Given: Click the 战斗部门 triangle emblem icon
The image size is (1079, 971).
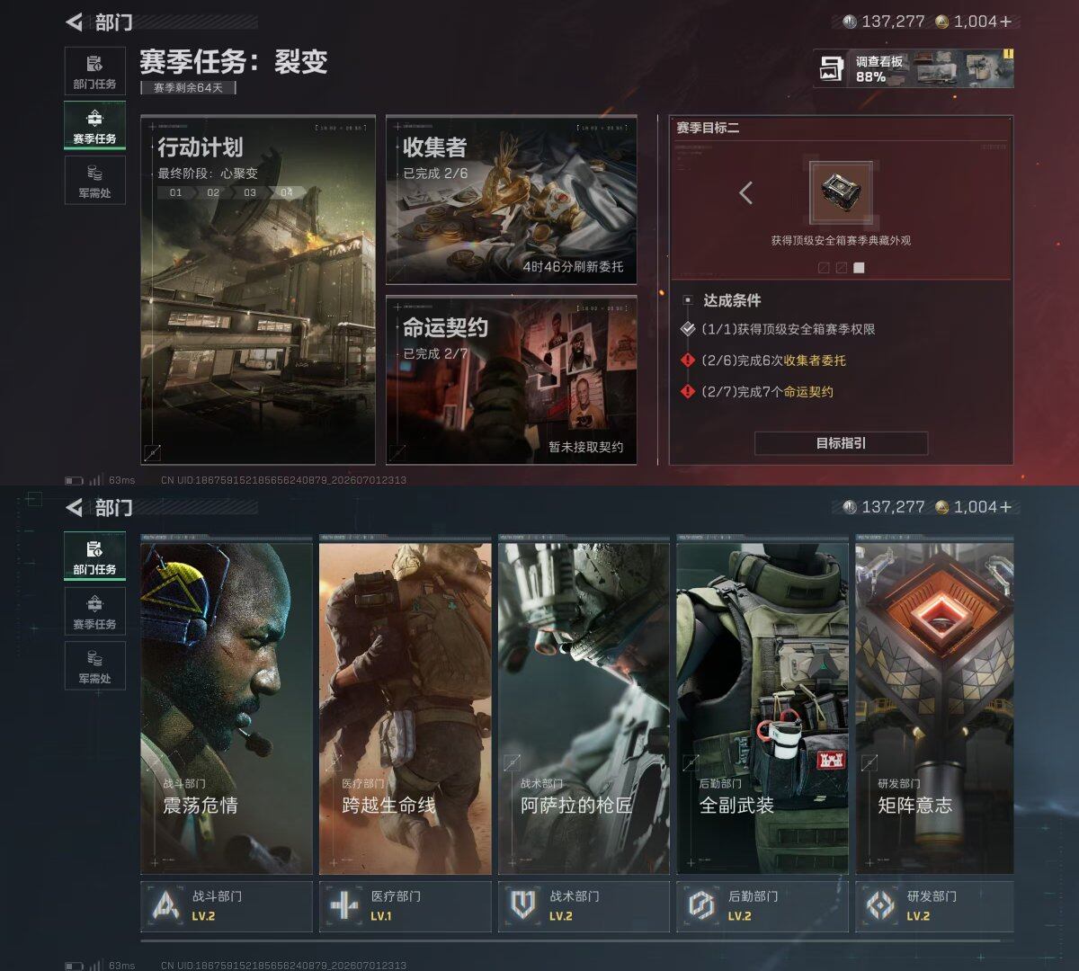Looking at the screenshot, I should 165,906.
